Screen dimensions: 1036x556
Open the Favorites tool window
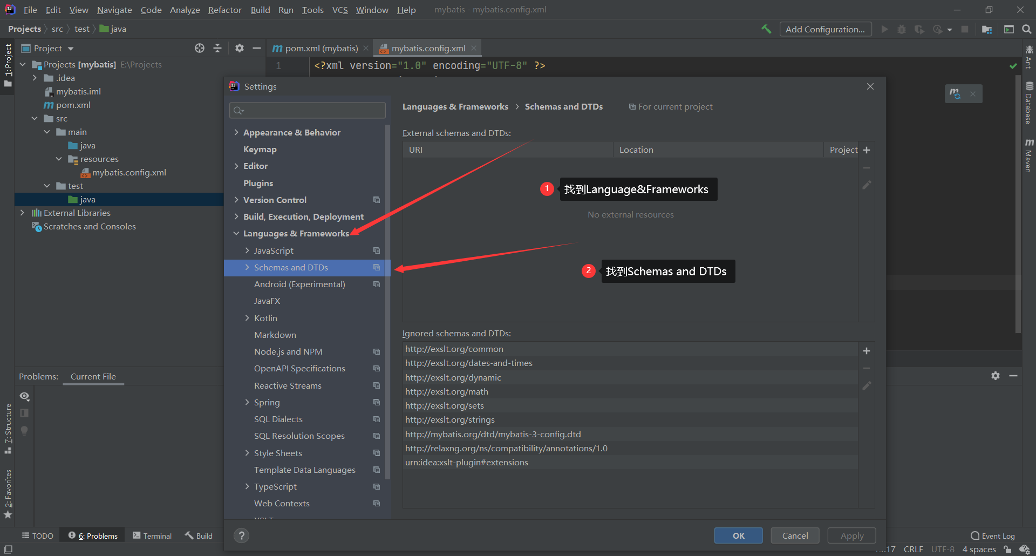pos(8,494)
